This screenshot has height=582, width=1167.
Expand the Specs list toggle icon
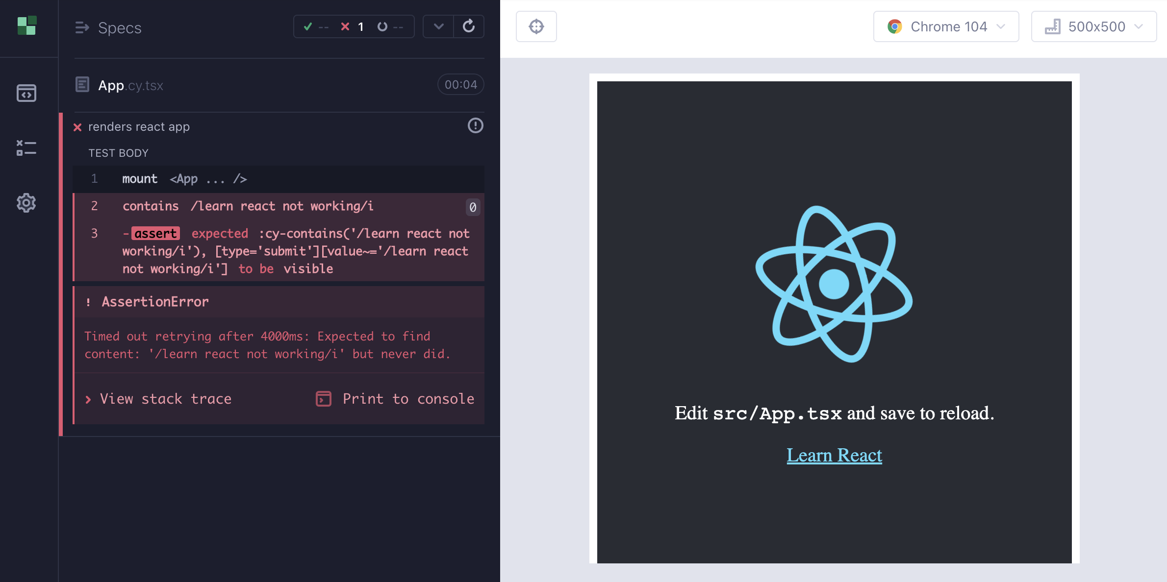click(x=82, y=27)
